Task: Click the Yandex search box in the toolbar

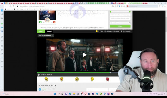Action: [142, 6]
